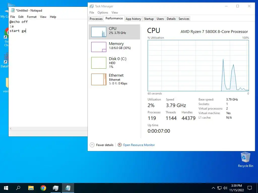Switch to the Startup tab

pyautogui.click(x=149, y=19)
